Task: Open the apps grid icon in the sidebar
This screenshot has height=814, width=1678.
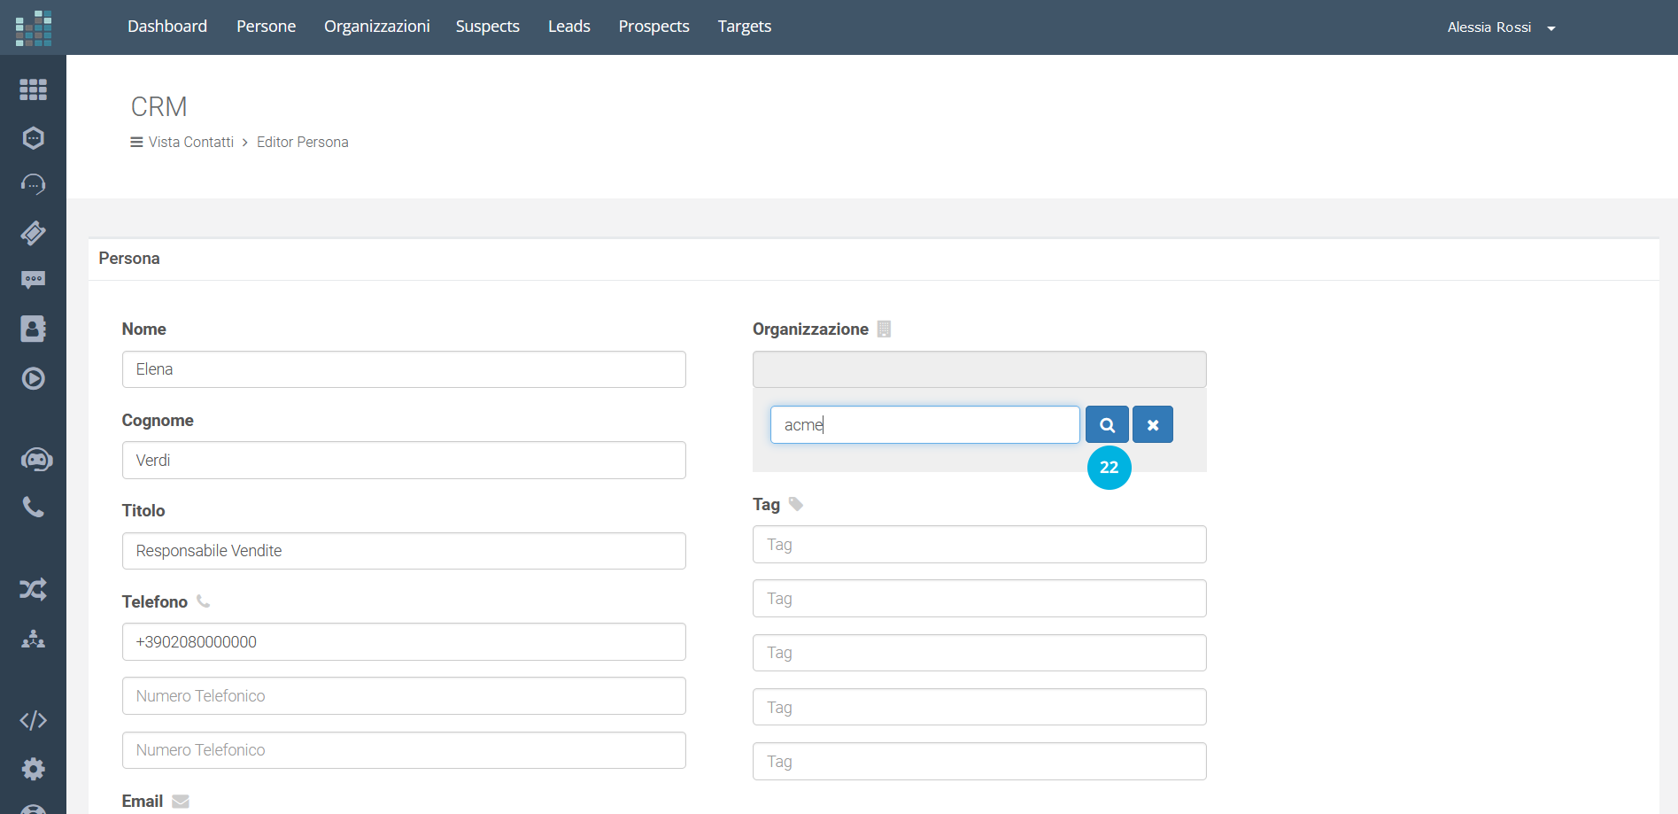Action: (x=33, y=89)
